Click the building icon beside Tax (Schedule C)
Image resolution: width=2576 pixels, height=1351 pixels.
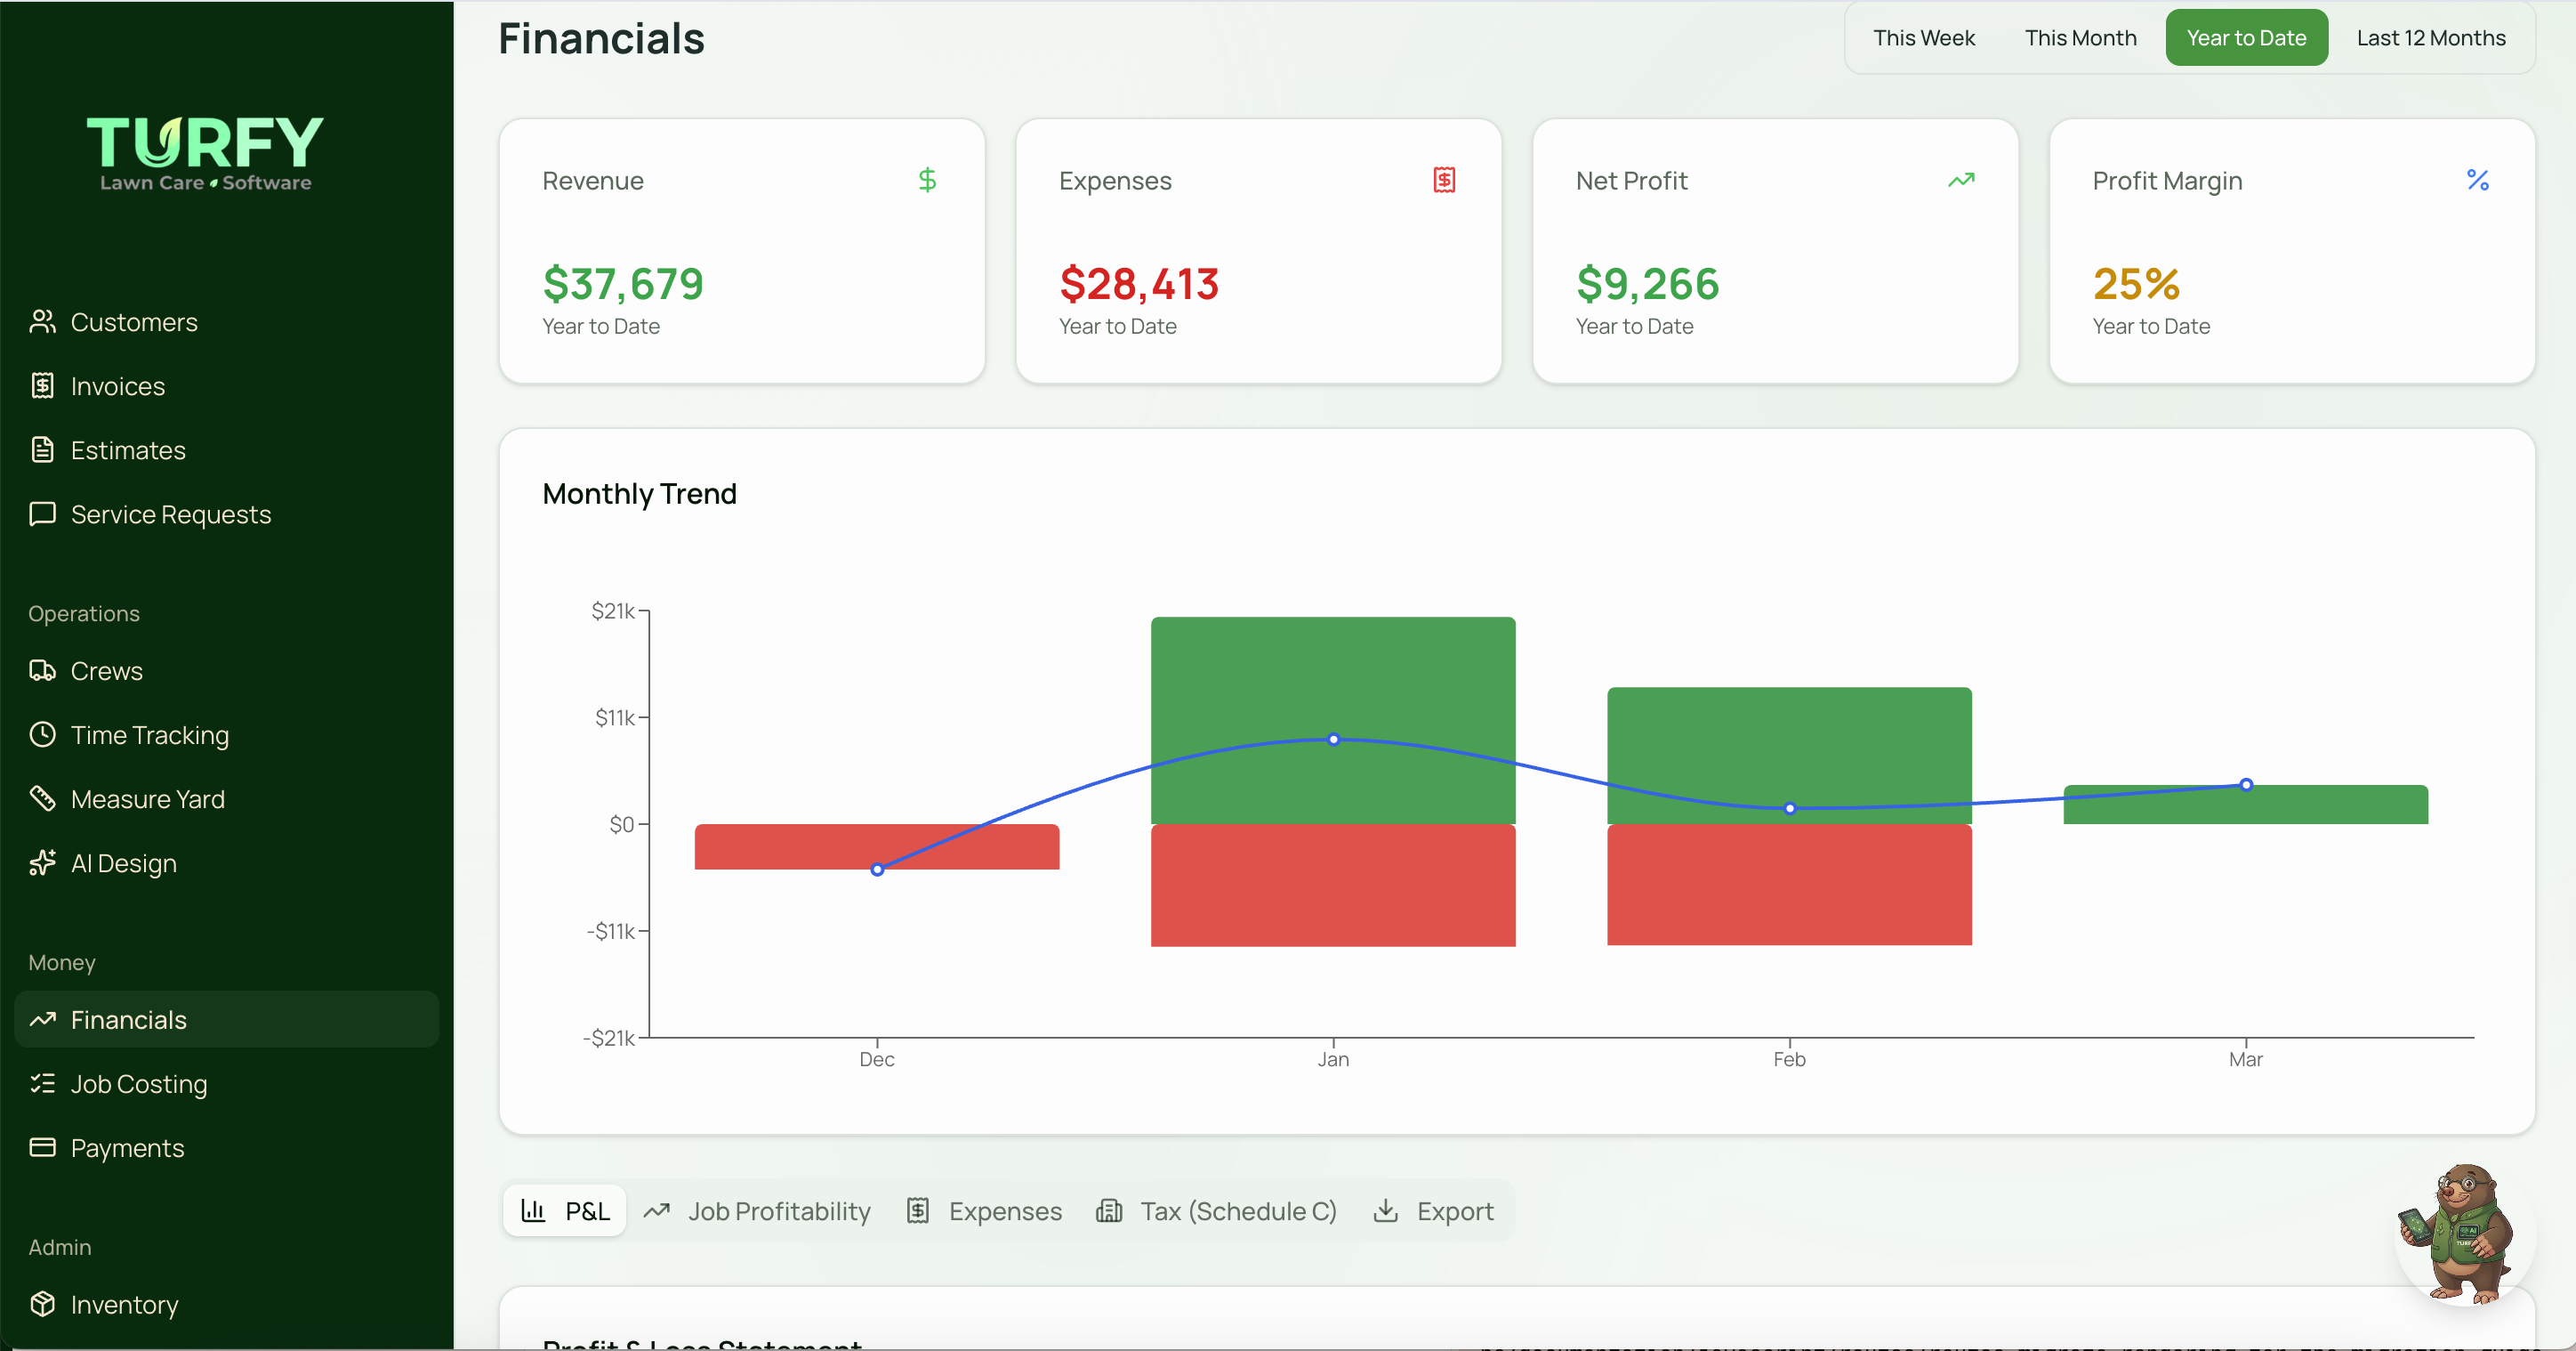[1109, 1211]
